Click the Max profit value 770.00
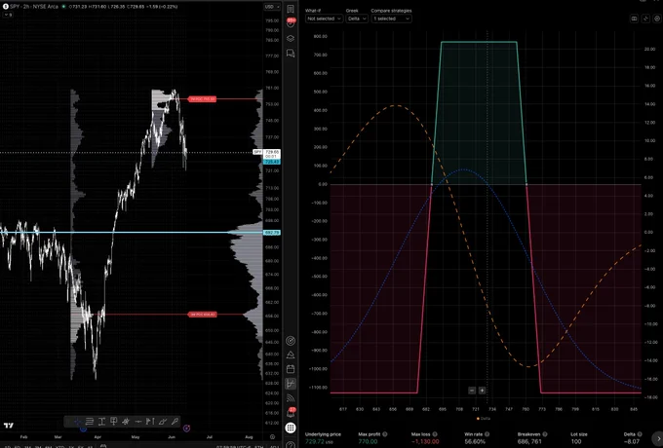 coord(368,441)
